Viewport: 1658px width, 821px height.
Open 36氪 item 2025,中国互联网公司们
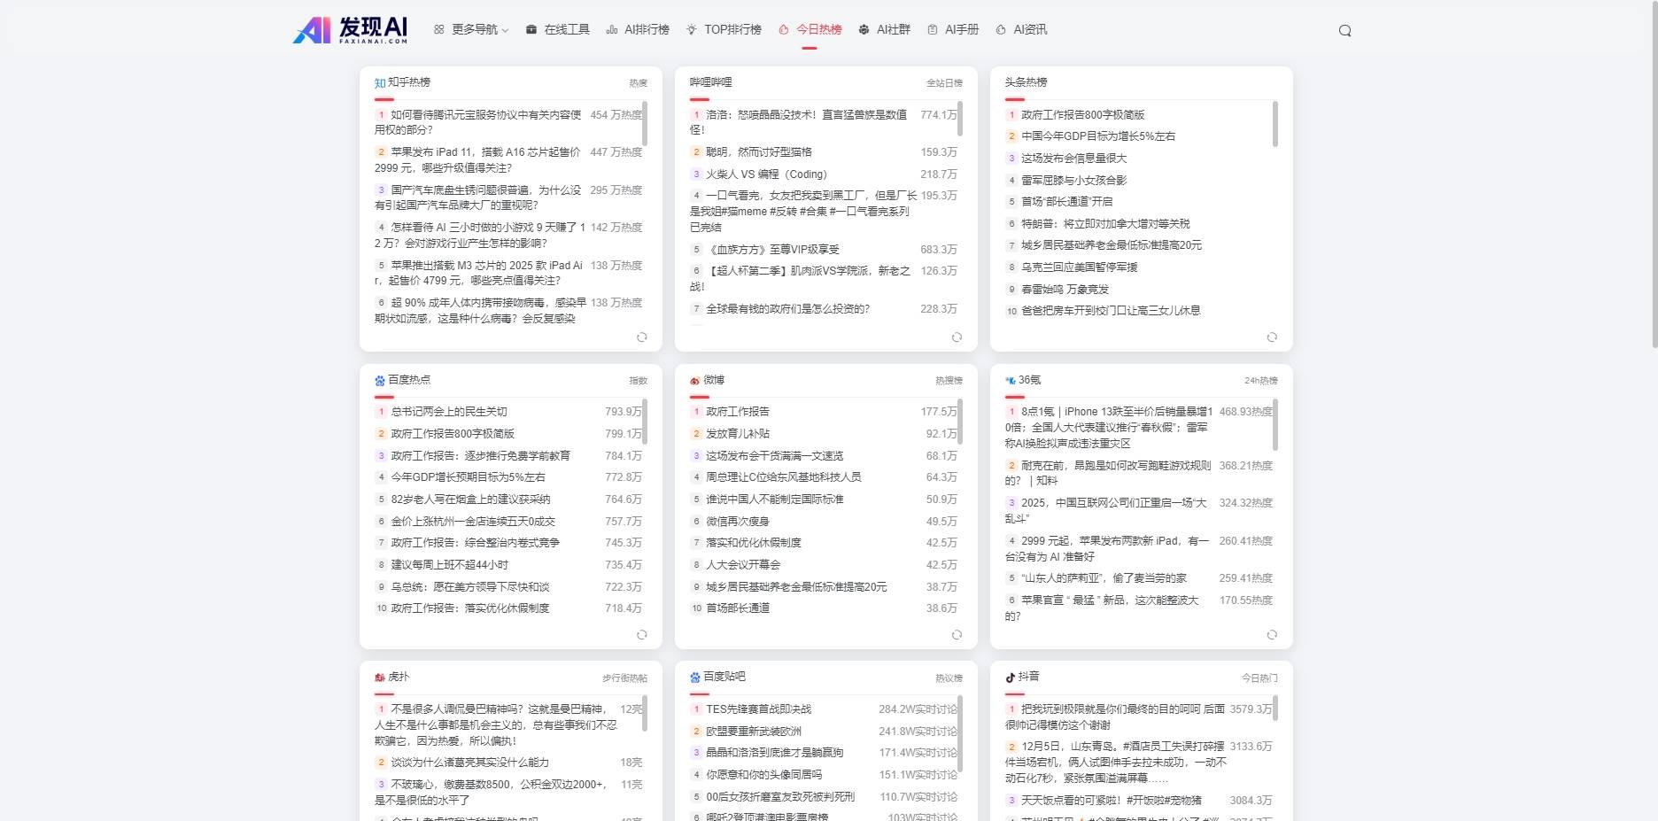coord(1107,510)
